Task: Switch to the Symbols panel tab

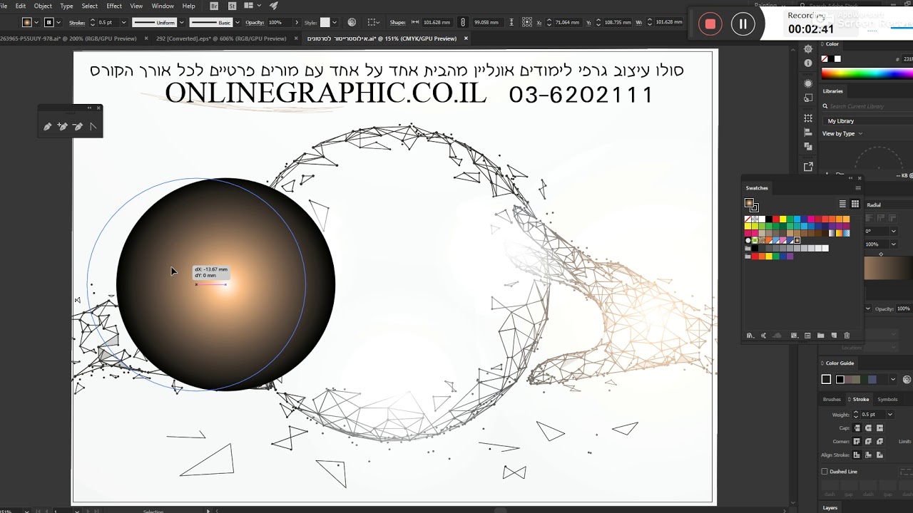Action: point(887,400)
